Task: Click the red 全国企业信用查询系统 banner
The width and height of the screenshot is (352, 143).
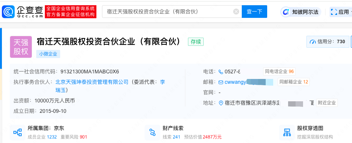Action: pyautogui.click(x=71, y=12)
